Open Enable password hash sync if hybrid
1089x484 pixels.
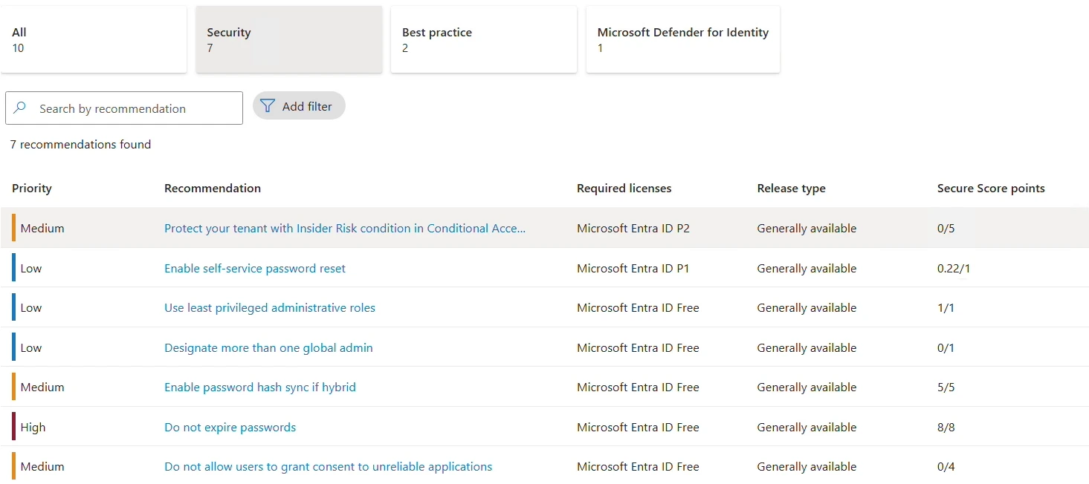point(260,387)
